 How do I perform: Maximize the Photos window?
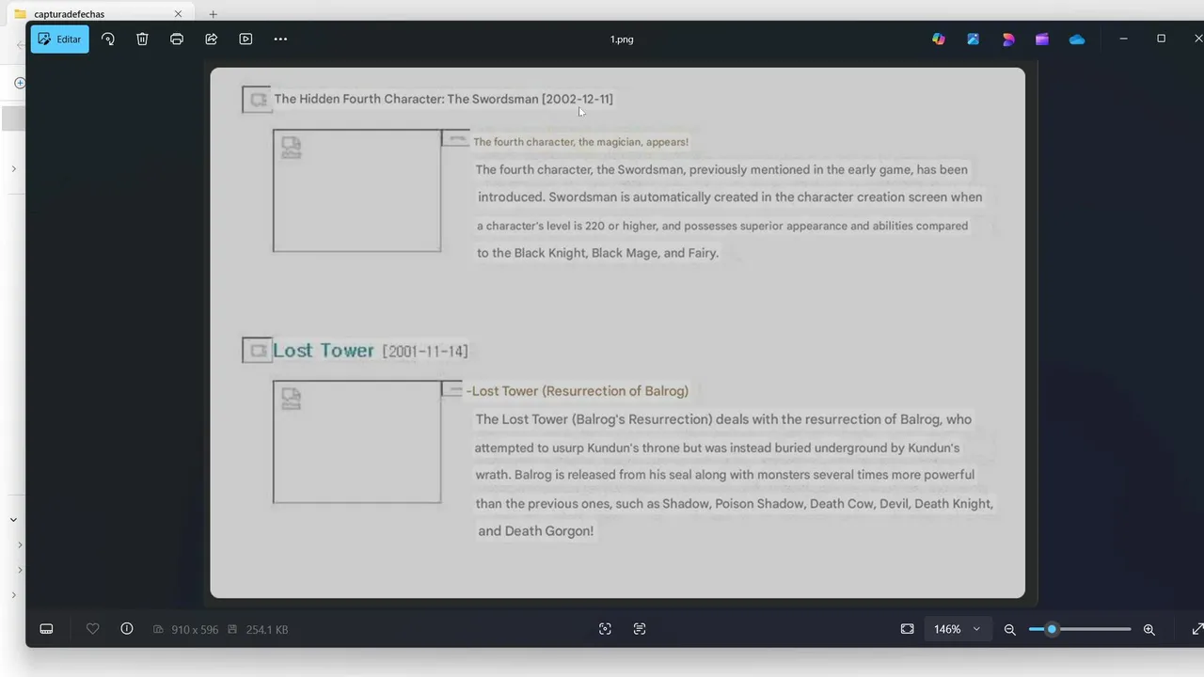(x=1161, y=39)
